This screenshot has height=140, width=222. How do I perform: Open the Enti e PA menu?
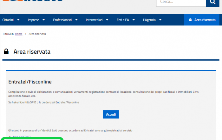tap(123, 20)
